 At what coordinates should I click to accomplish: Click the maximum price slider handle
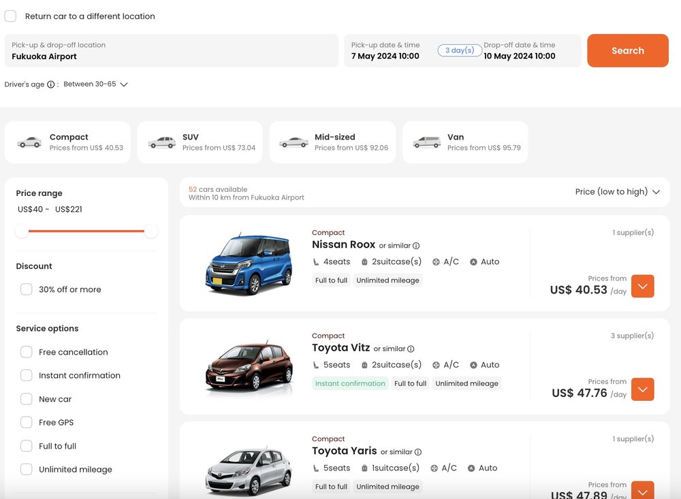(151, 231)
